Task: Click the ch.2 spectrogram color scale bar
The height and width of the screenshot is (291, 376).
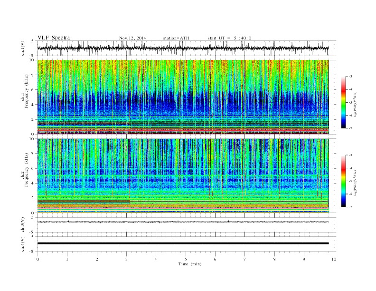Action: 343,181
